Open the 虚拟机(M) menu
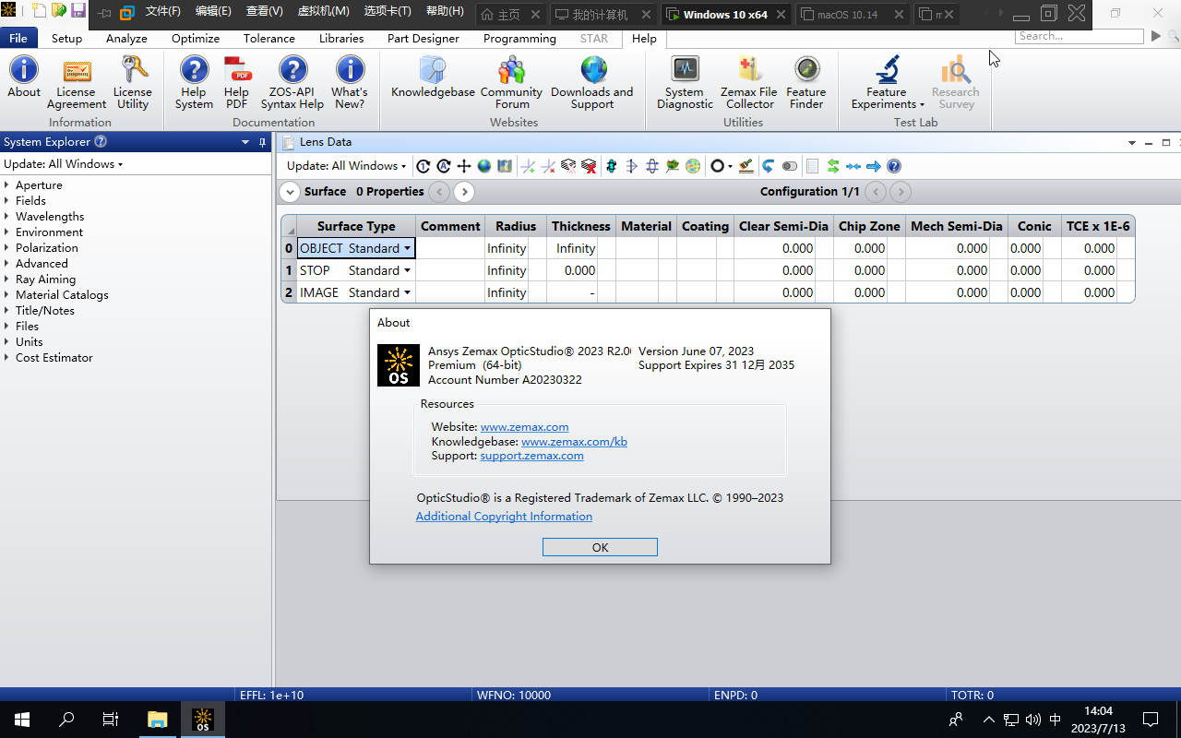Image resolution: width=1181 pixels, height=738 pixels. 323,12
